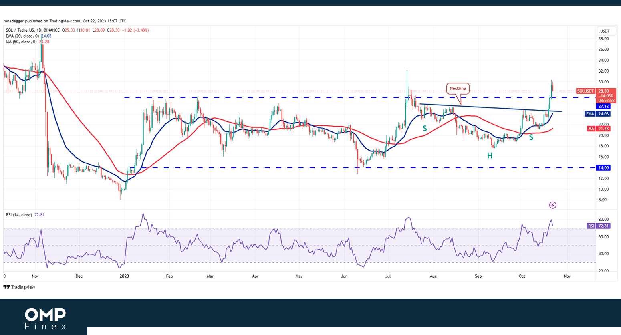Image resolution: width=621 pixels, height=335 pixels.
Task: Click the 2023 label on time axis
Action: (125, 276)
